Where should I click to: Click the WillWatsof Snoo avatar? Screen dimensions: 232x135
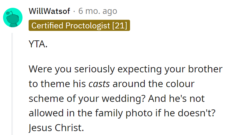[x=13, y=17]
